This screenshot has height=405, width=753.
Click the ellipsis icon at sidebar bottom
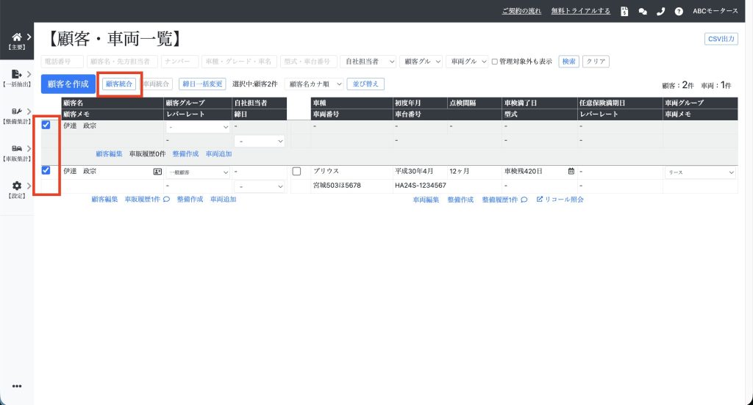[x=17, y=387]
